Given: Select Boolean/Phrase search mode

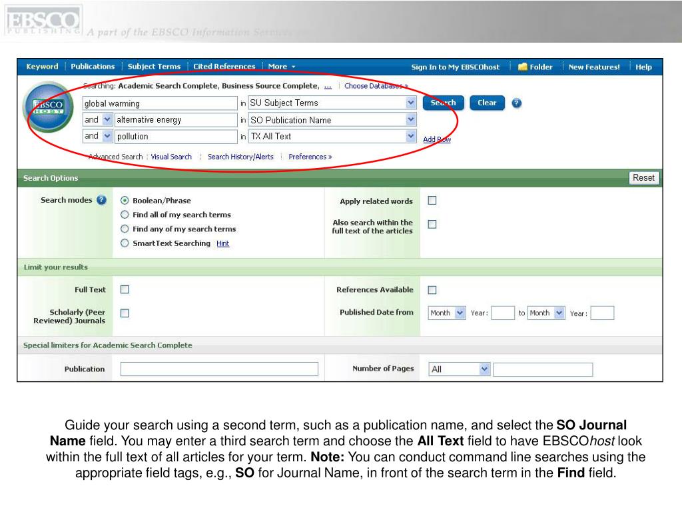Looking at the screenshot, I should (125, 201).
